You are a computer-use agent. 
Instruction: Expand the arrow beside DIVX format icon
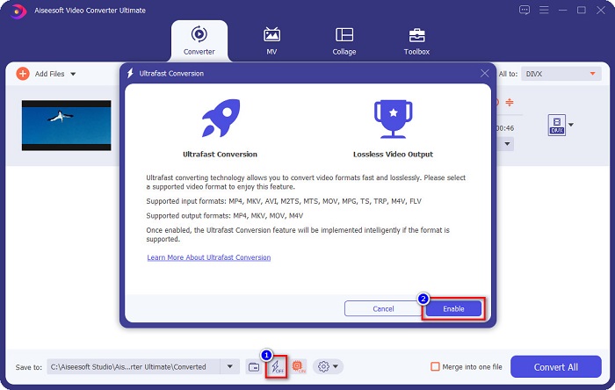pos(571,125)
